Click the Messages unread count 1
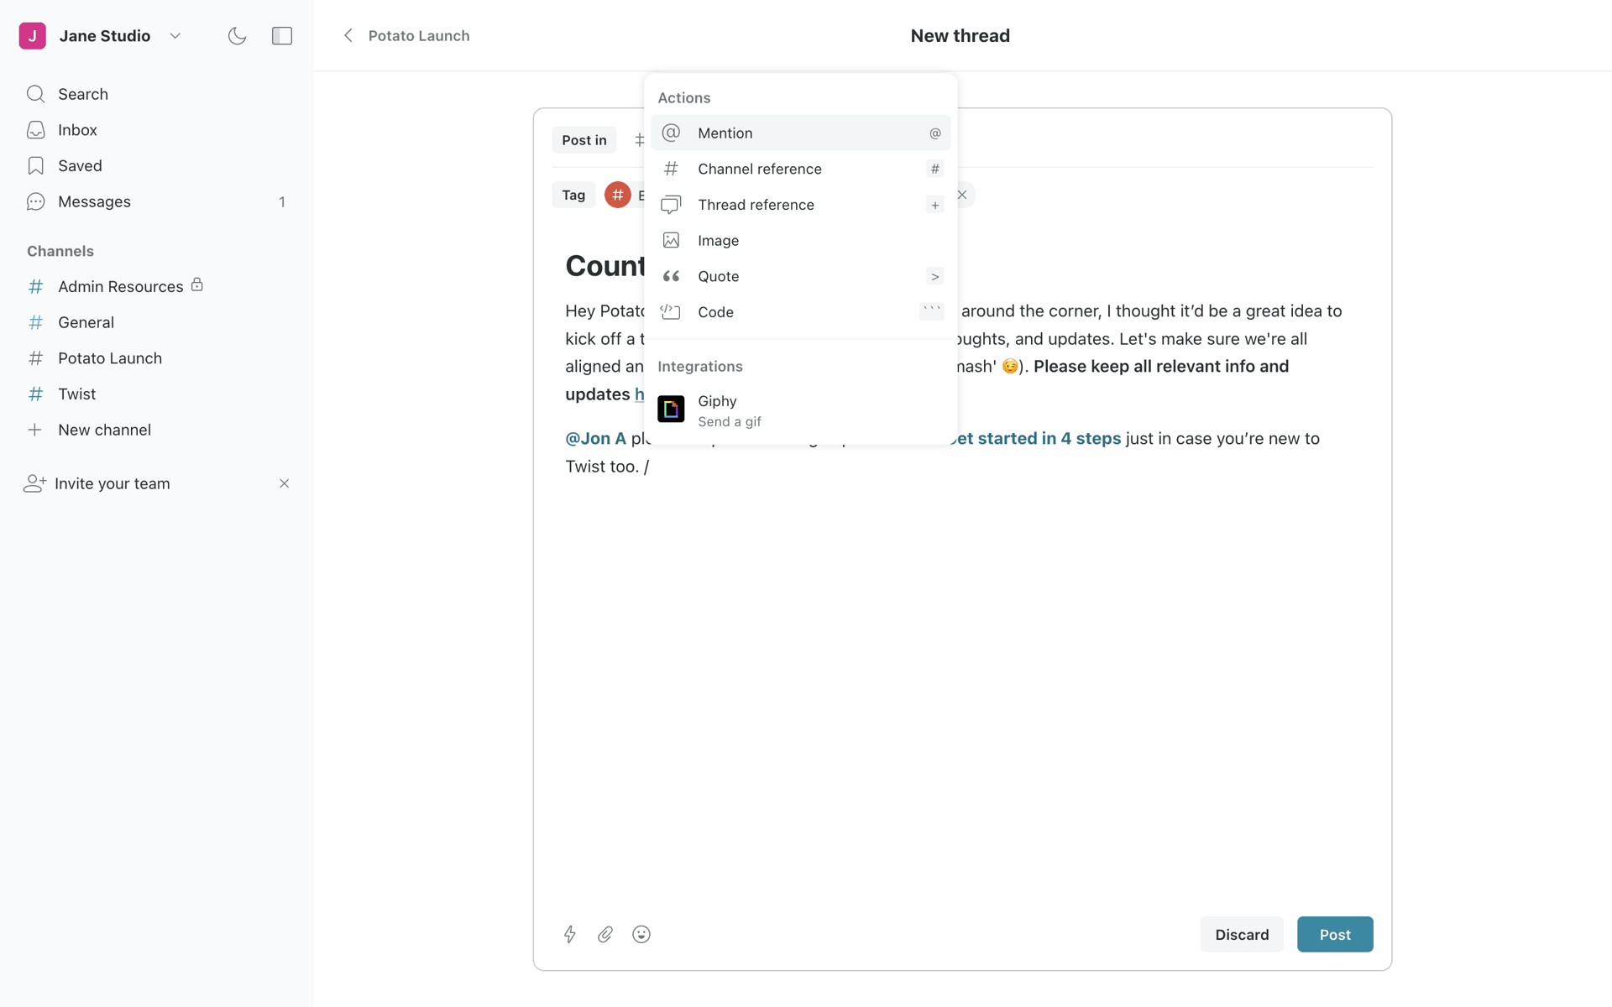This screenshot has height=1007, width=1612. (x=282, y=202)
